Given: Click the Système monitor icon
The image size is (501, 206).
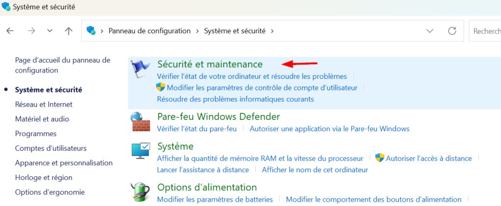Looking at the screenshot, I should 140,150.
